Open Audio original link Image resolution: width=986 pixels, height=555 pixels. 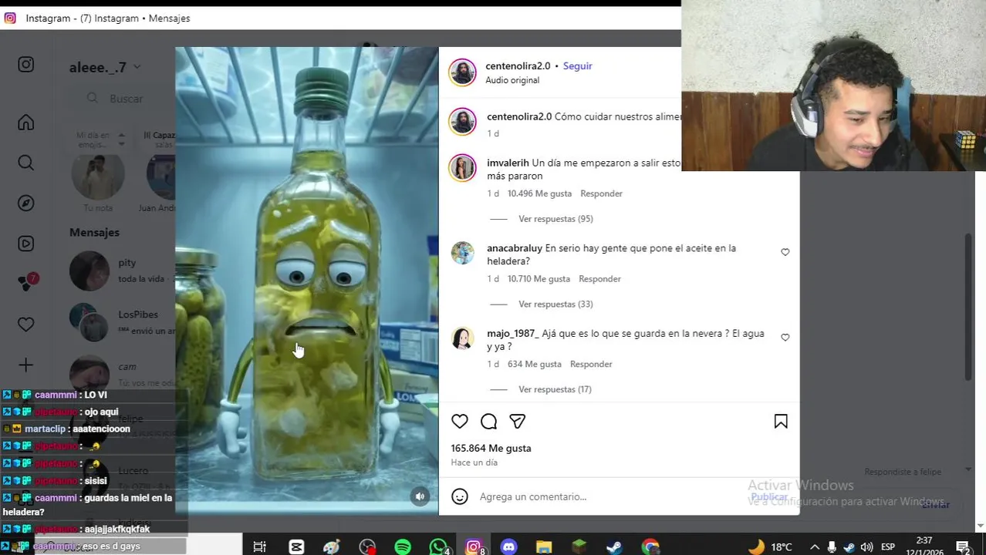point(512,80)
